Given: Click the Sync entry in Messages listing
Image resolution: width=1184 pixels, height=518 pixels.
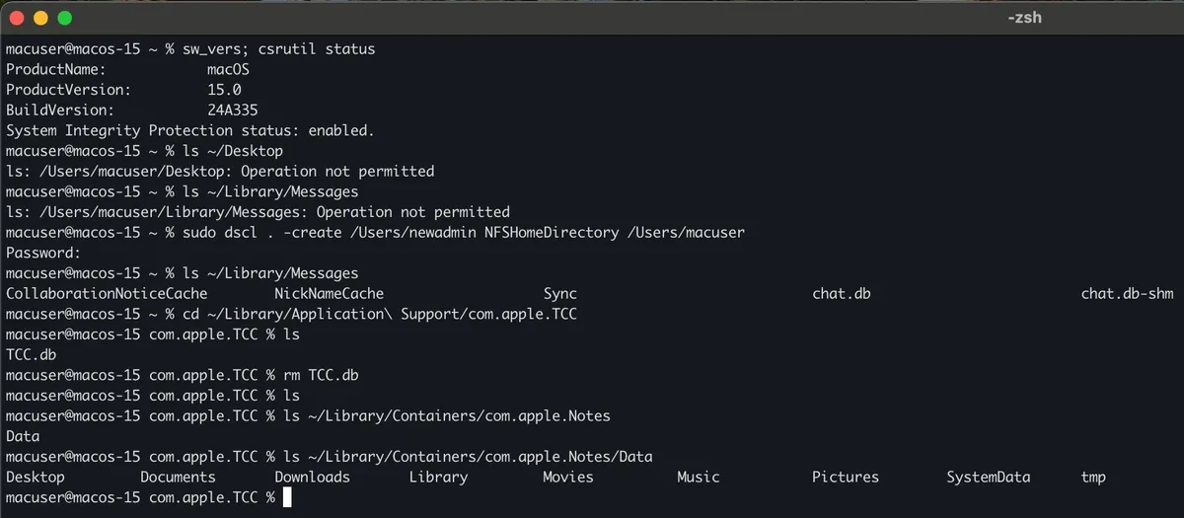Looking at the screenshot, I should 560,294.
